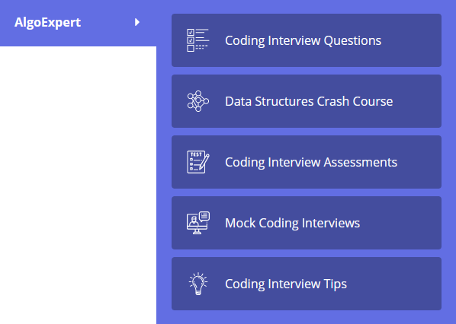Click the test sheet icon for Assessments
The height and width of the screenshot is (324, 456).
pos(198,162)
